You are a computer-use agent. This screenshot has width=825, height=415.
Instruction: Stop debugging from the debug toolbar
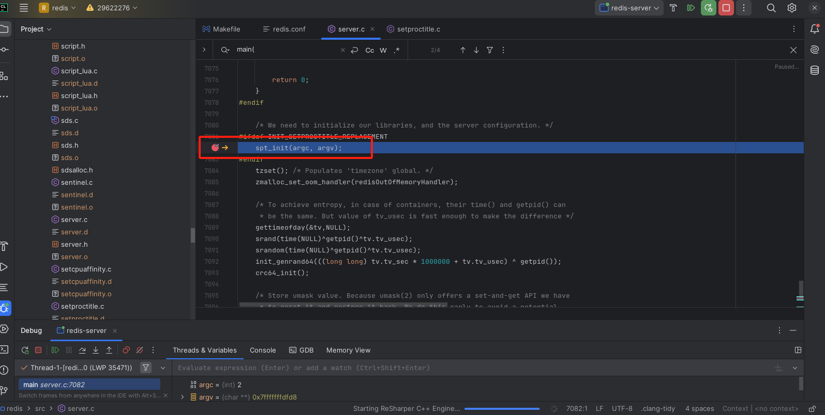(38, 350)
